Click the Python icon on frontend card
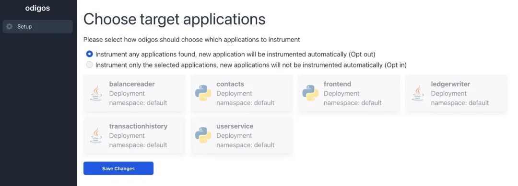Screen dimensions: 518x186 click(x=310, y=93)
